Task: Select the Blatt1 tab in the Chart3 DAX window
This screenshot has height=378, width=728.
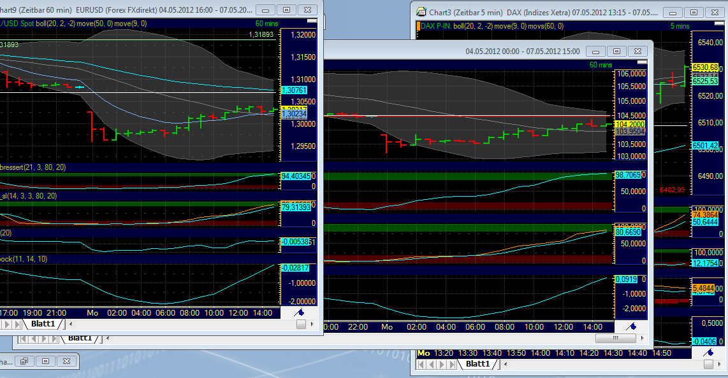Action: (478, 363)
